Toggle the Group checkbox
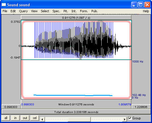 (x=130, y=118)
